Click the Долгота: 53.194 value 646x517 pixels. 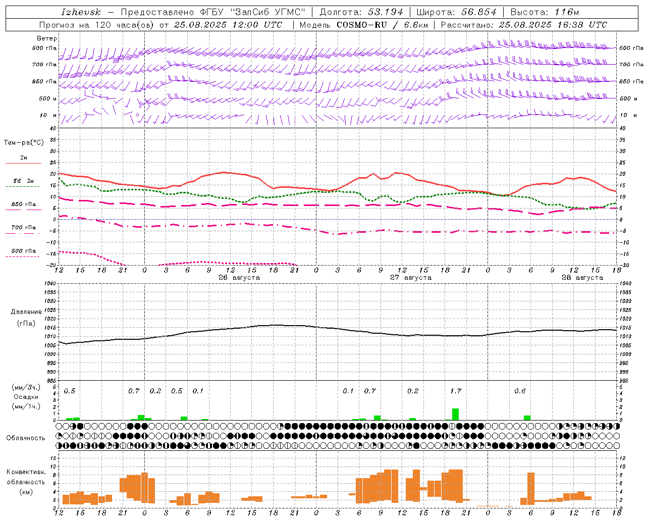(361, 12)
